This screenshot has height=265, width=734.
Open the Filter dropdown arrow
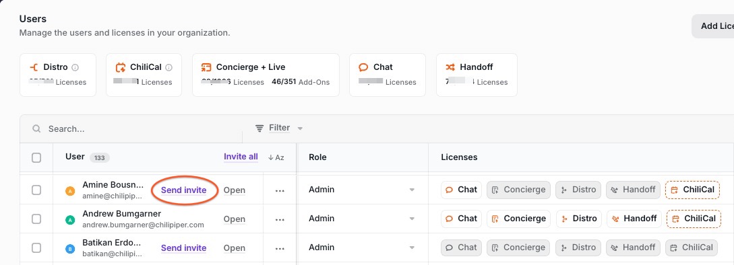300,128
